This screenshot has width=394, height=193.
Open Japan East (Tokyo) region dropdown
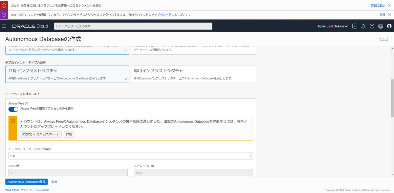point(332,26)
